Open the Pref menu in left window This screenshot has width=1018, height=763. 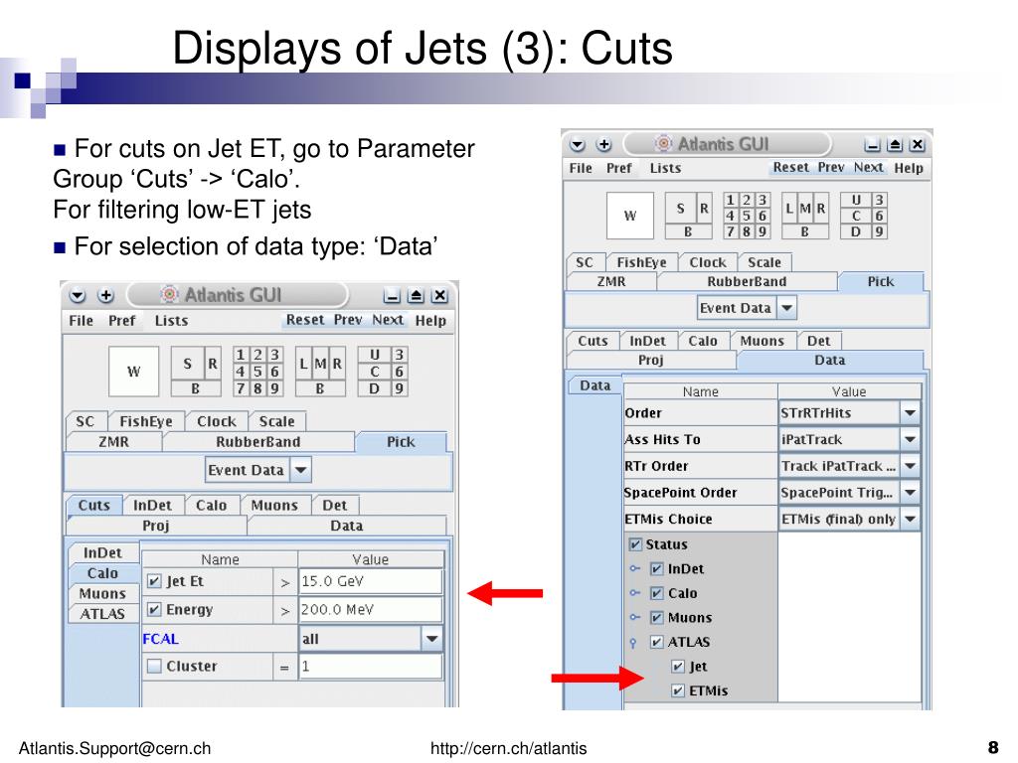(122, 321)
